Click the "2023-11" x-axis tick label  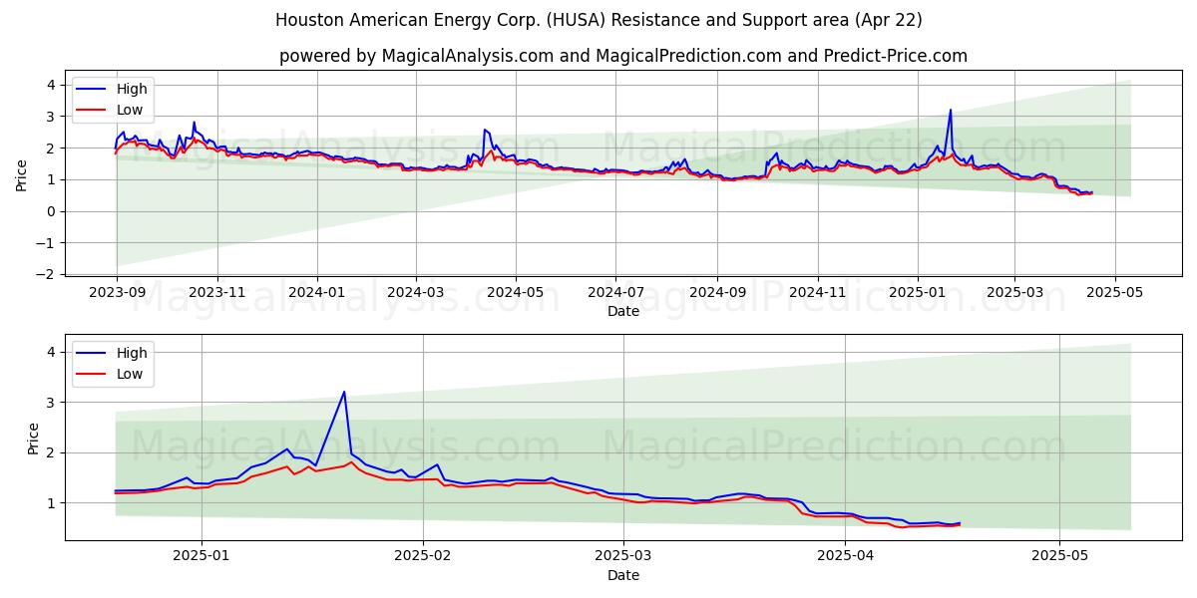tap(216, 292)
